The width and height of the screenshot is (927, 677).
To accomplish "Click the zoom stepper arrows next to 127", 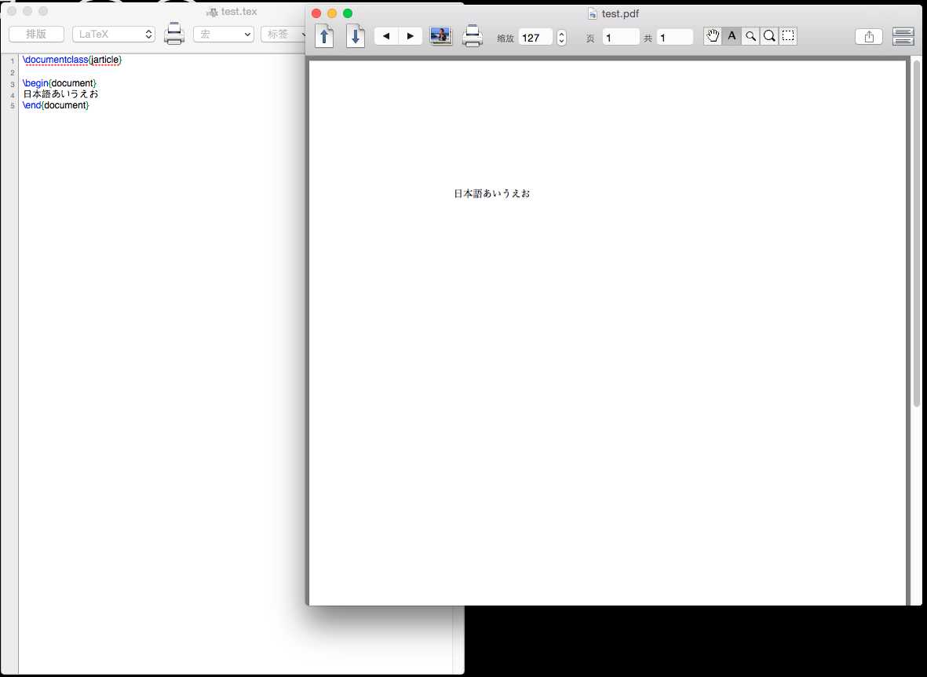I will (x=562, y=37).
